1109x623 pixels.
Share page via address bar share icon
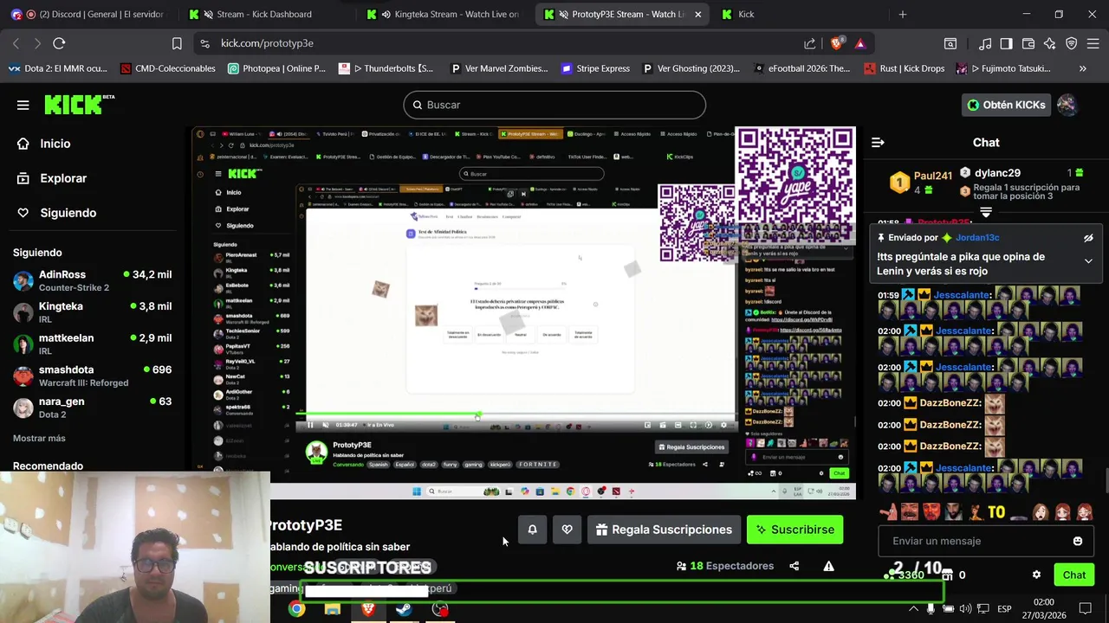pos(809,43)
